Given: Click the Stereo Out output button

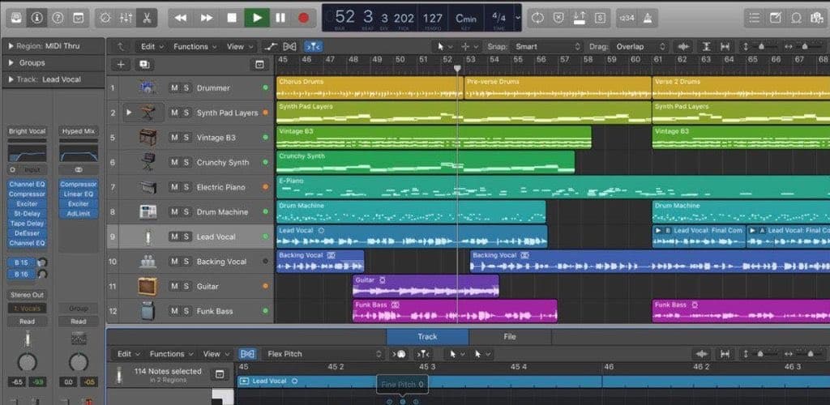Looking at the screenshot, I should coord(27,295).
